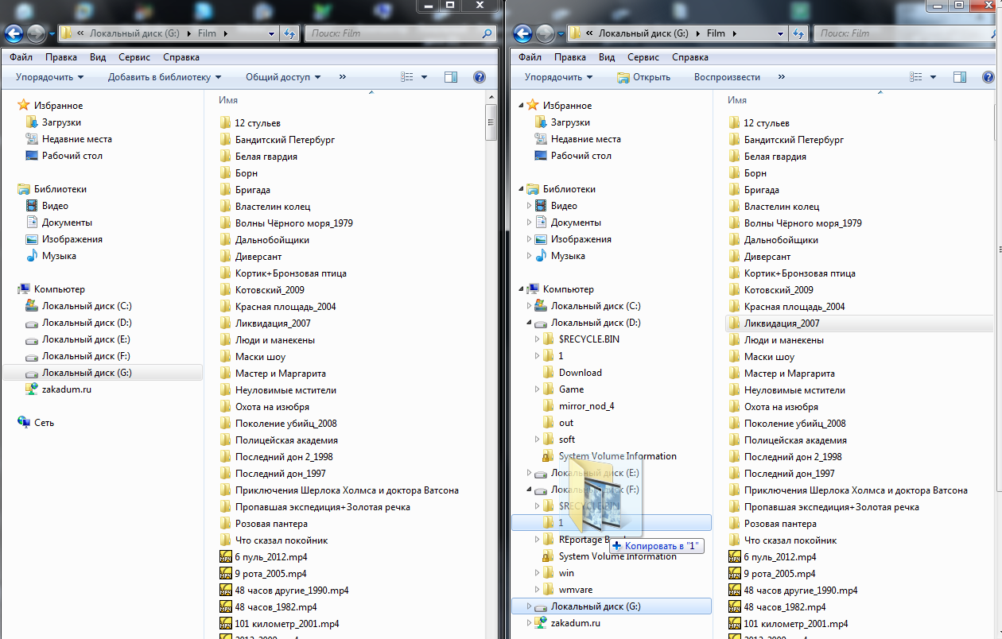Select Download folder in right tree
This screenshot has height=639, width=1002.
(x=580, y=373)
